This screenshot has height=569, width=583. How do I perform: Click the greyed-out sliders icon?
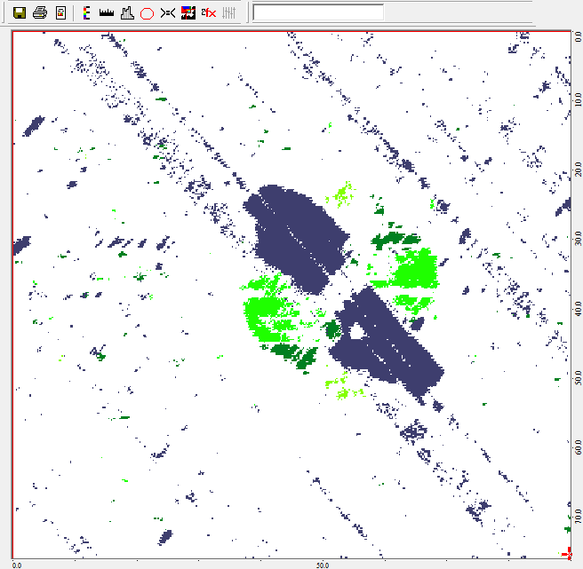228,12
